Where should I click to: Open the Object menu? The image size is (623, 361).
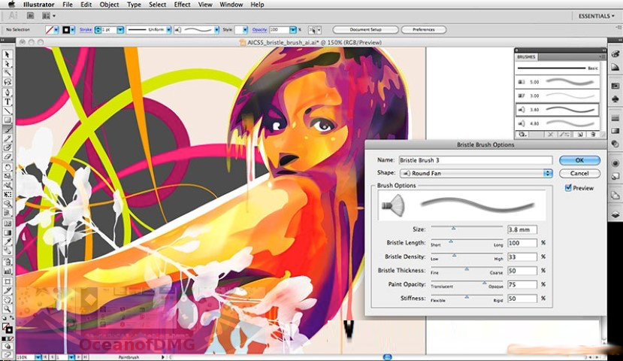[109, 5]
